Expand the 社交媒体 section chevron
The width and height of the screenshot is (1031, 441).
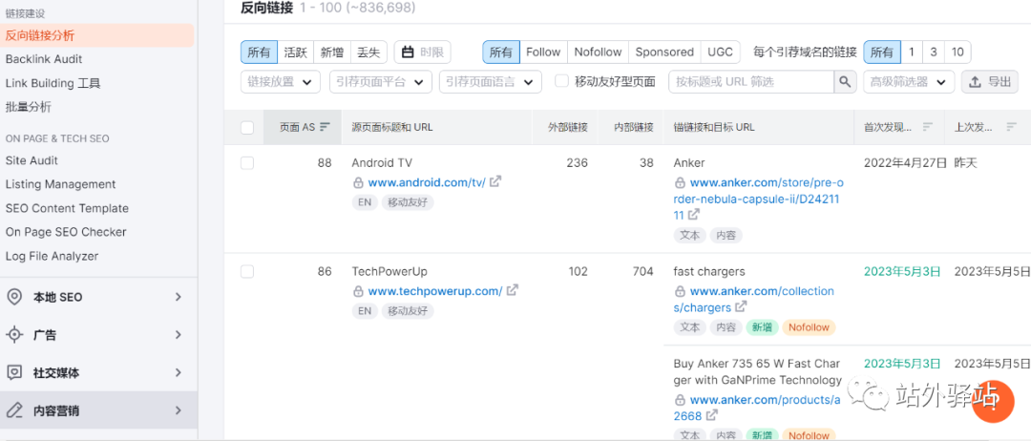(179, 372)
